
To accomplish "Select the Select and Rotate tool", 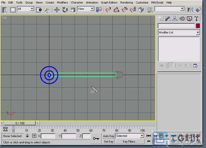I will (x=65, y=10).
